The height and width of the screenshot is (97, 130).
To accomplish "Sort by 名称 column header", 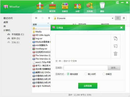I will tap(48, 25).
